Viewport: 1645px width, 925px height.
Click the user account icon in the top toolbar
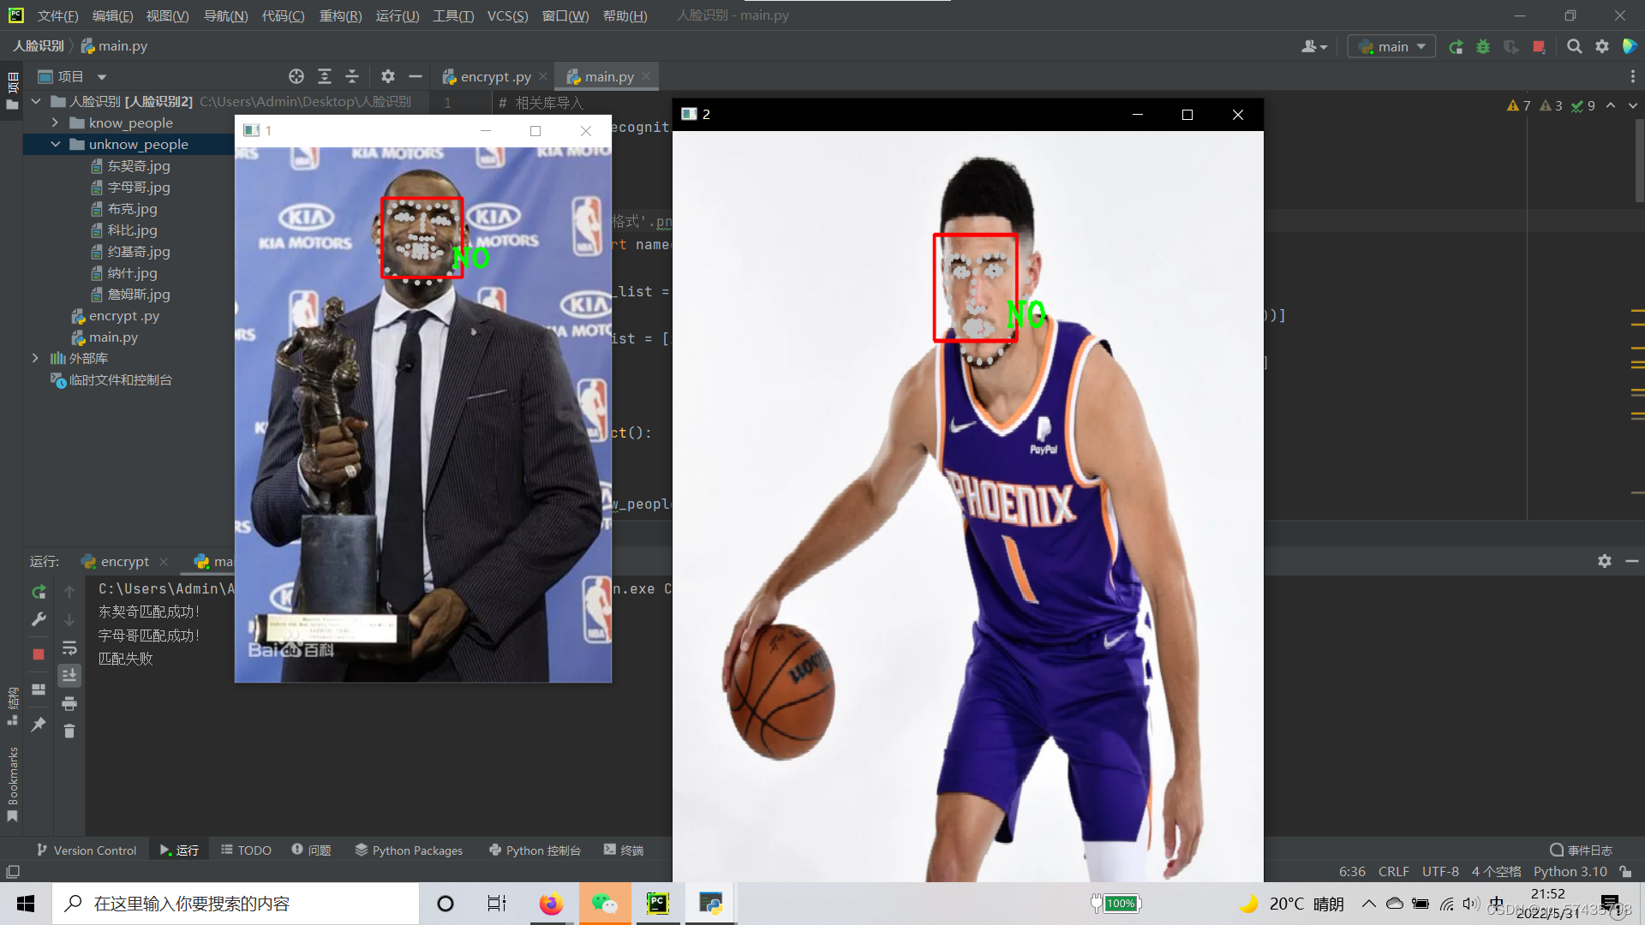[1314, 47]
